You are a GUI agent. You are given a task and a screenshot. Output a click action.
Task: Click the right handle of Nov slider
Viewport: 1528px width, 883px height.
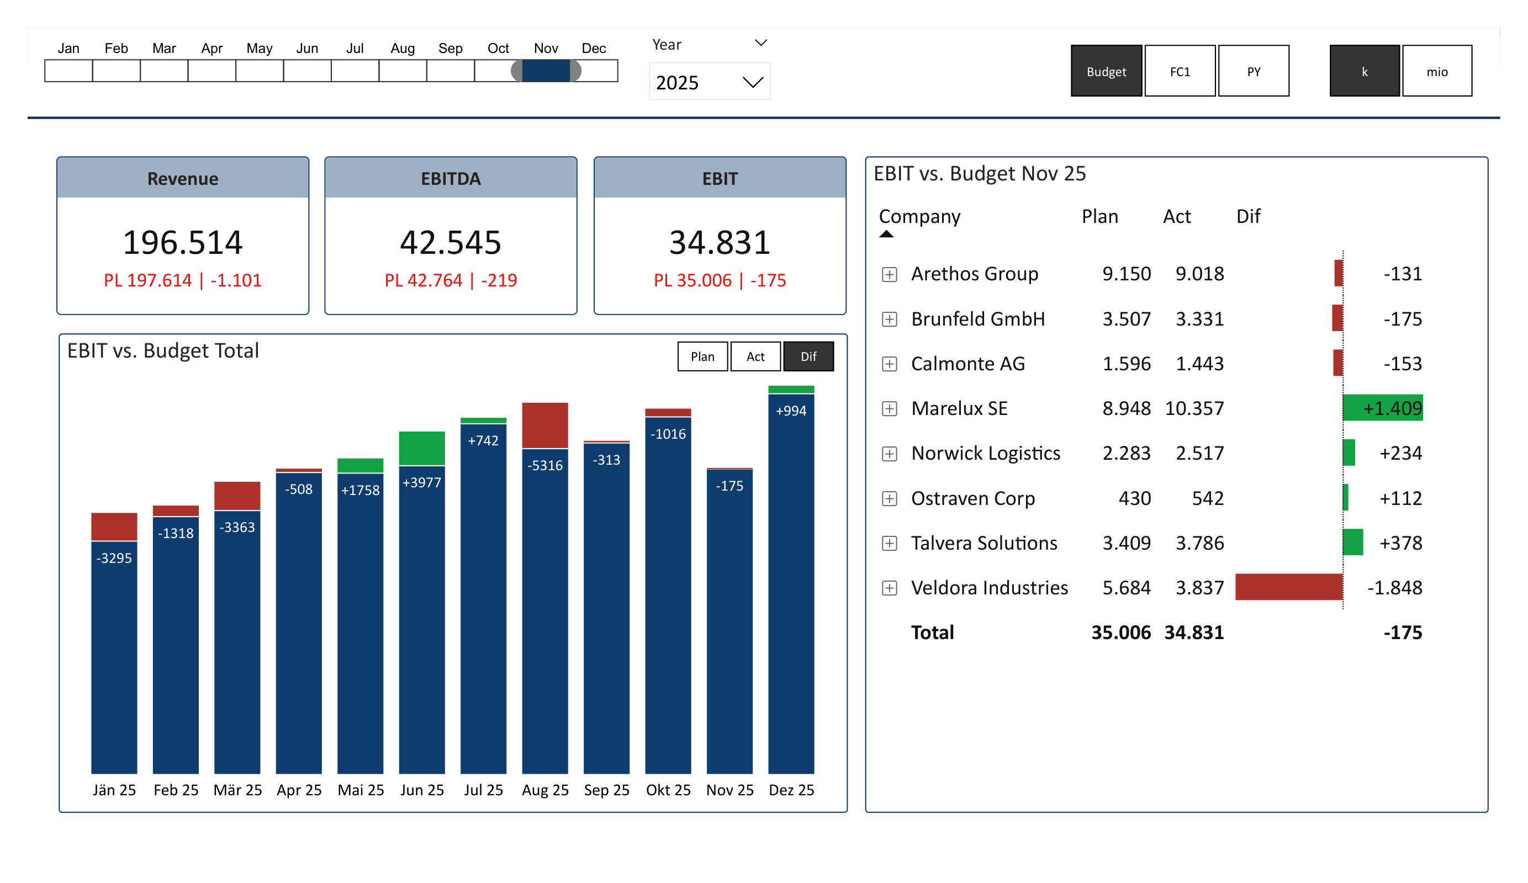click(575, 70)
